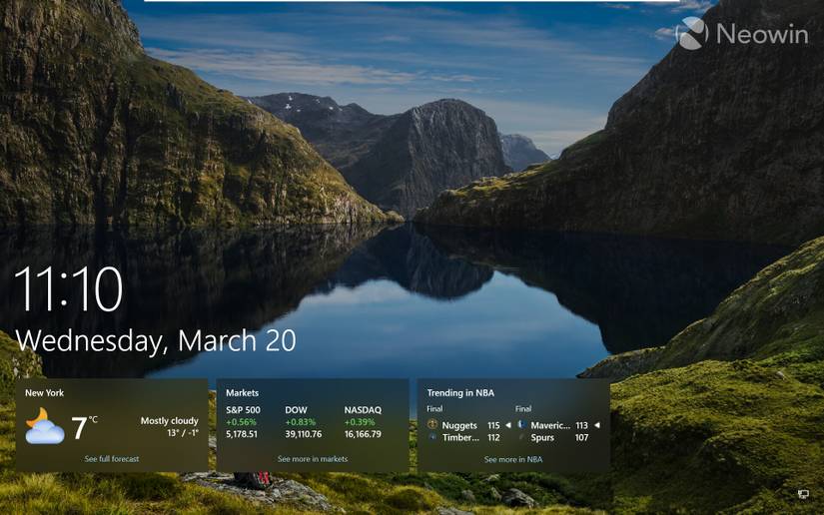This screenshot has width=824, height=515.
Task: Click the Markets widget heading
Action: 242,392
